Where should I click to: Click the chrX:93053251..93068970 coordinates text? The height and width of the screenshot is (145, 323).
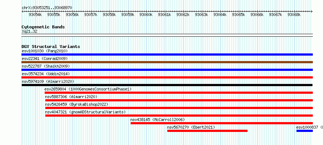point(47,8)
